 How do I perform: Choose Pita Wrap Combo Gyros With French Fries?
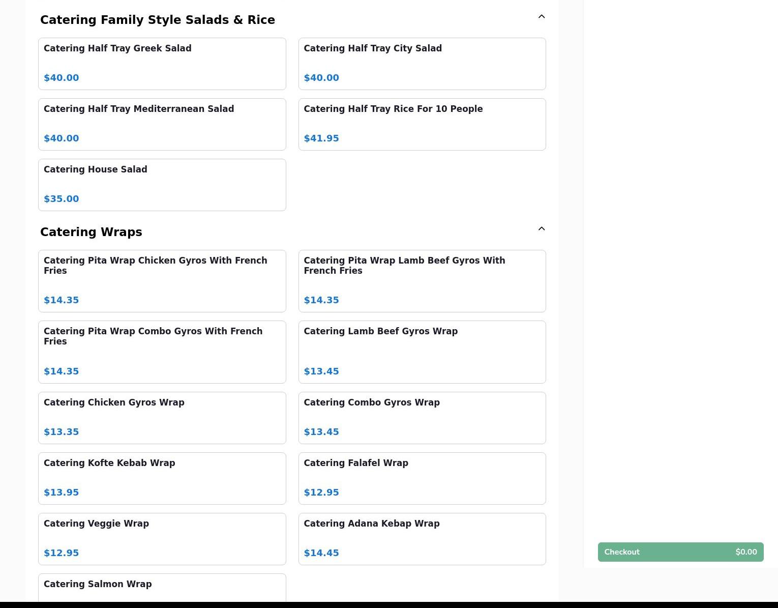[162, 352]
